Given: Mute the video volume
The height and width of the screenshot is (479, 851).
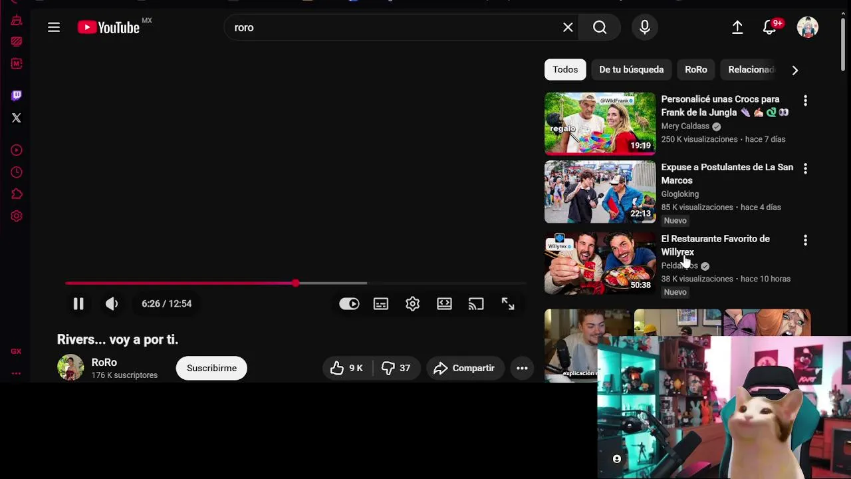Looking at the screenshot, I should coord(112,303).
